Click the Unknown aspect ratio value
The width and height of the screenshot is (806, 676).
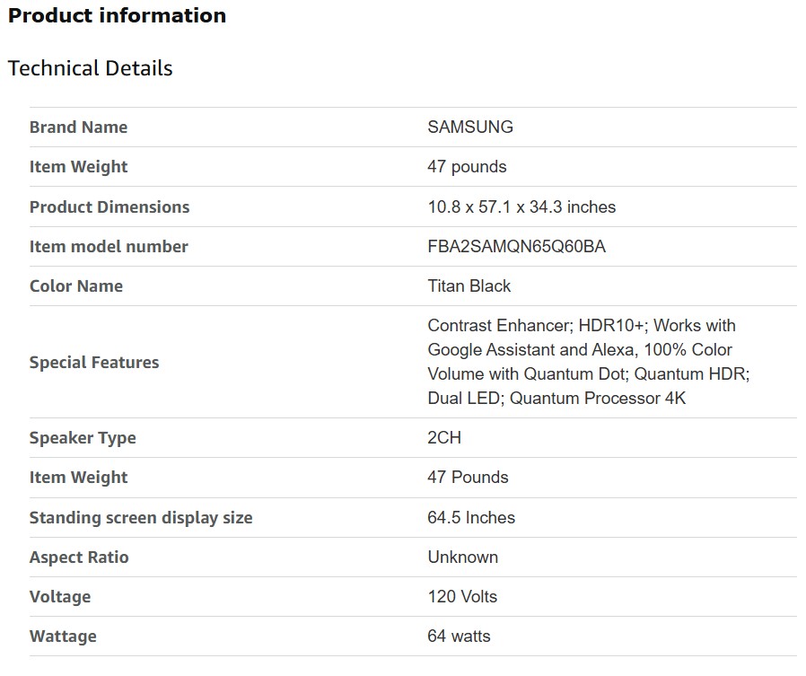pyautogui.click(x=462, y=557)
